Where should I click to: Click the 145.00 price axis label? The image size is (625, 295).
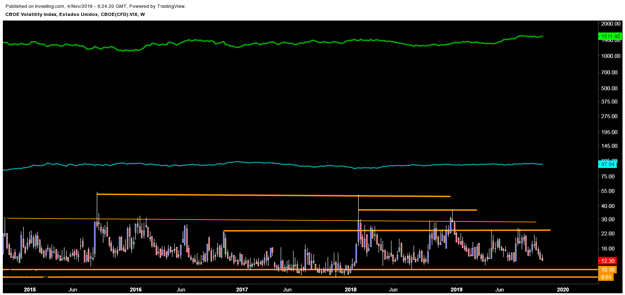coord(609,146)
